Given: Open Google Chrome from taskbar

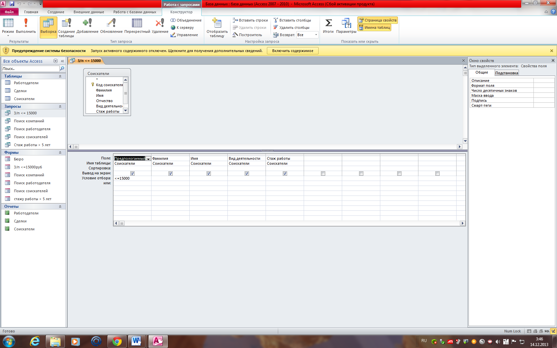Looking at the screenshot, I should pos(117,341).
